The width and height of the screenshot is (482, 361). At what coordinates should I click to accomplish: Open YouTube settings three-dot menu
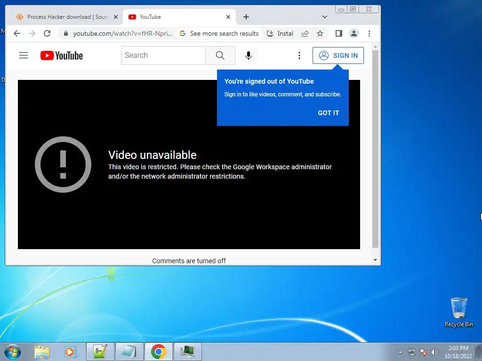[299, 55]
